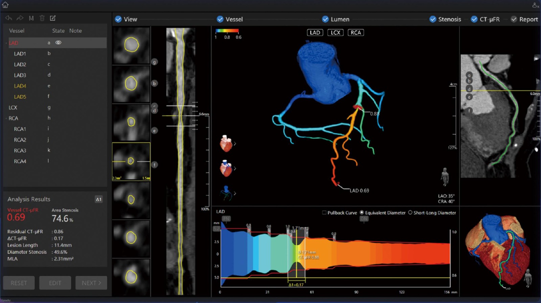Image resolution: width=541 pixels, height=303 pixels.
Task: Click the human figure beside rendered heart
Action: pos(527,278)
